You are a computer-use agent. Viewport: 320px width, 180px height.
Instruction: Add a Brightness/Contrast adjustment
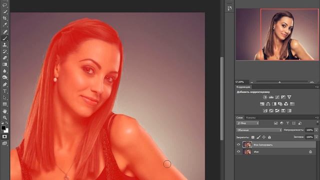265,97
